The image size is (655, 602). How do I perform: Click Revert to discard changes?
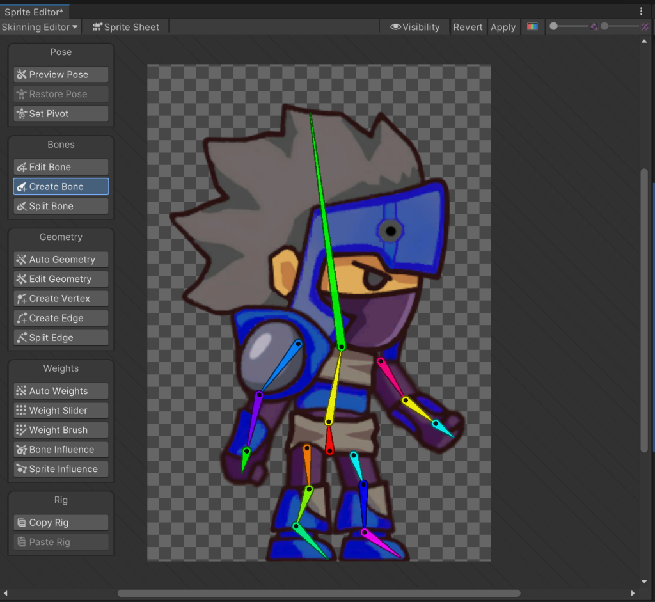[x=468, y=27]
